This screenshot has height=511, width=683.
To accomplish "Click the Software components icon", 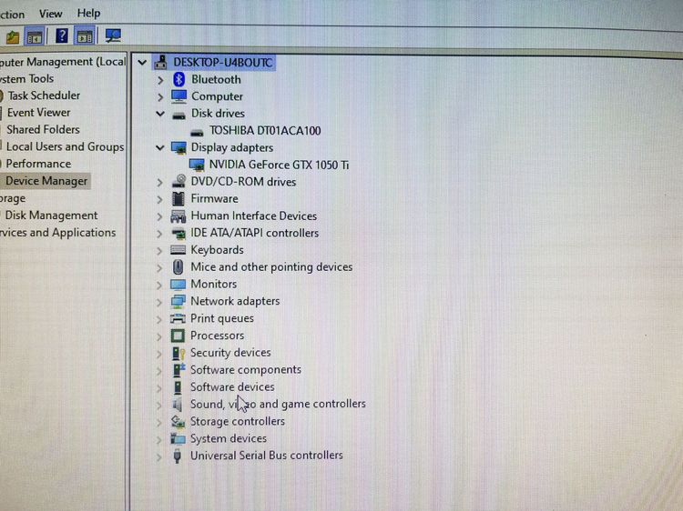I will (x=178, y=370).
